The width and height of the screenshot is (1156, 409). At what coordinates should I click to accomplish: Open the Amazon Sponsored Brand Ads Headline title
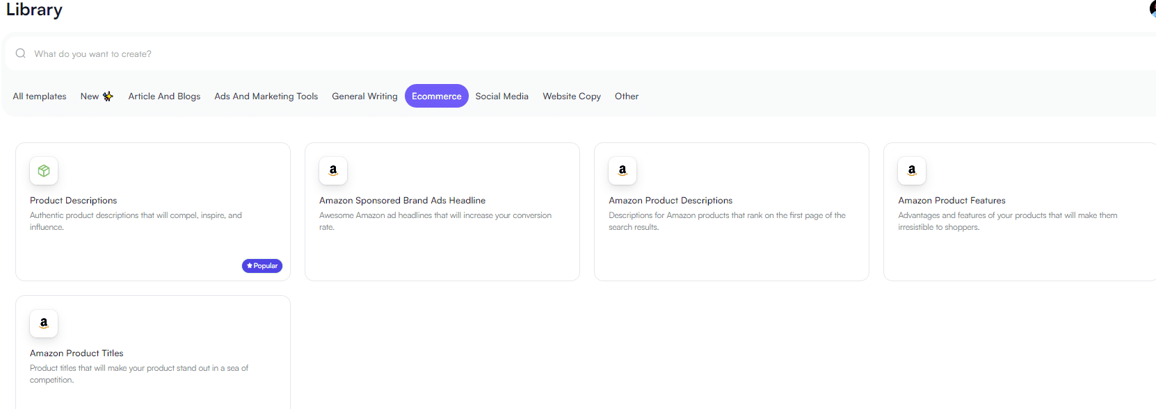pos(403,201)
